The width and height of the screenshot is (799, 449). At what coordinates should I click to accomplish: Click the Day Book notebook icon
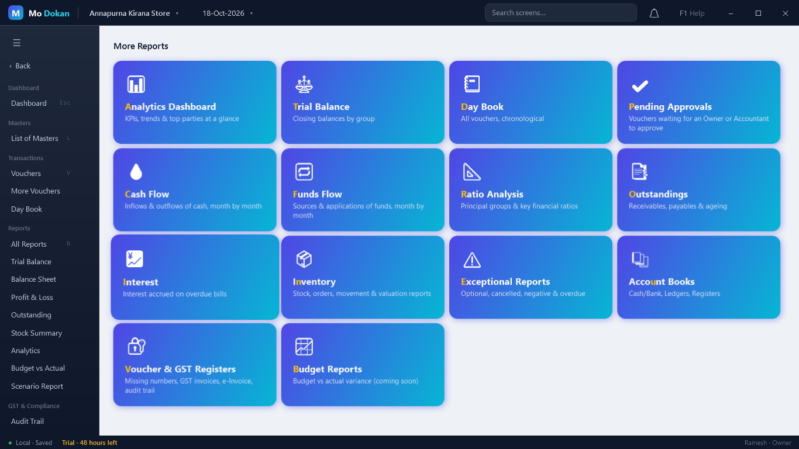(x=472, y=84)
